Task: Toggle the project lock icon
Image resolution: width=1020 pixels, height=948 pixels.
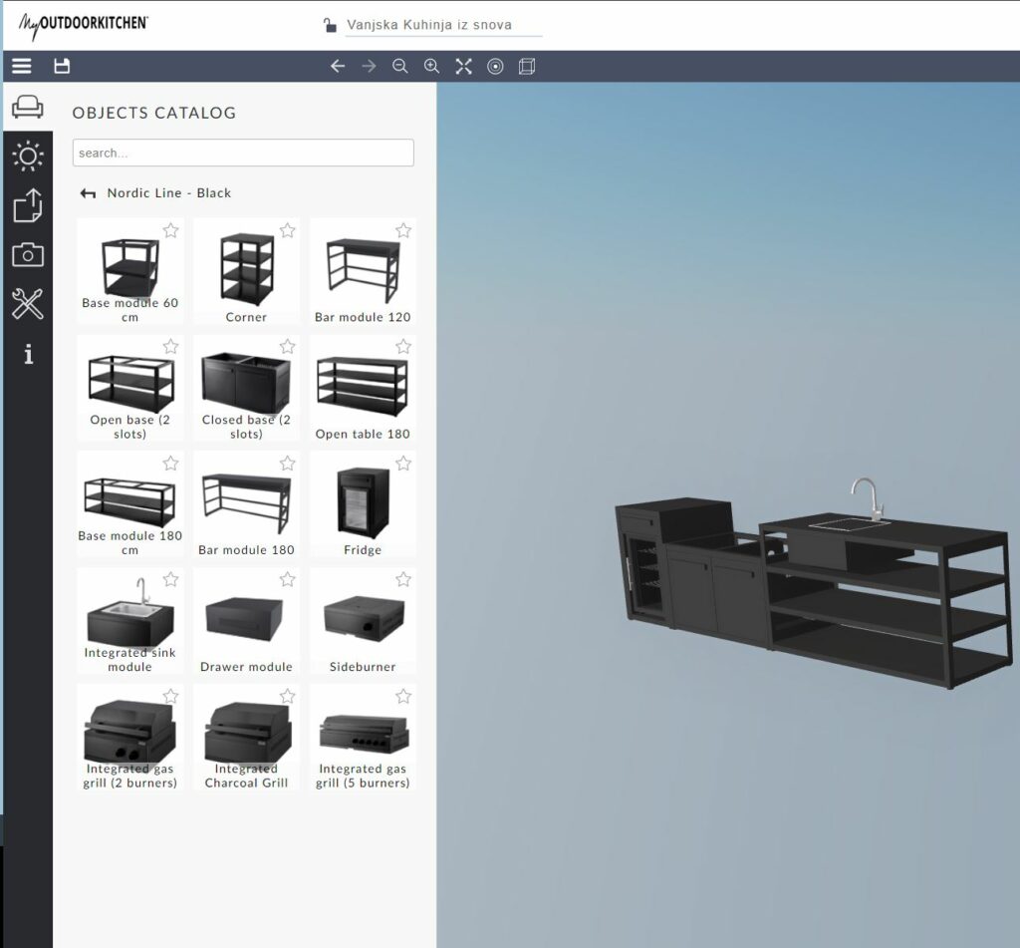Action: click(x=330, y=25)
